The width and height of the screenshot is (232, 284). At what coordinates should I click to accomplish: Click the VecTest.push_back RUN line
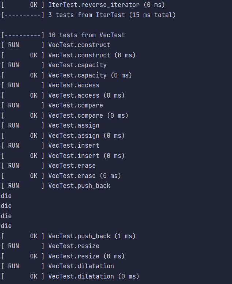(x=56, y=186)
